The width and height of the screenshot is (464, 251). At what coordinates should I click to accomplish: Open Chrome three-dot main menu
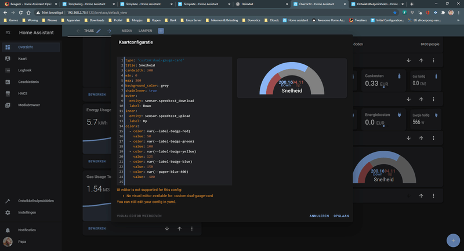click(459, 13)
